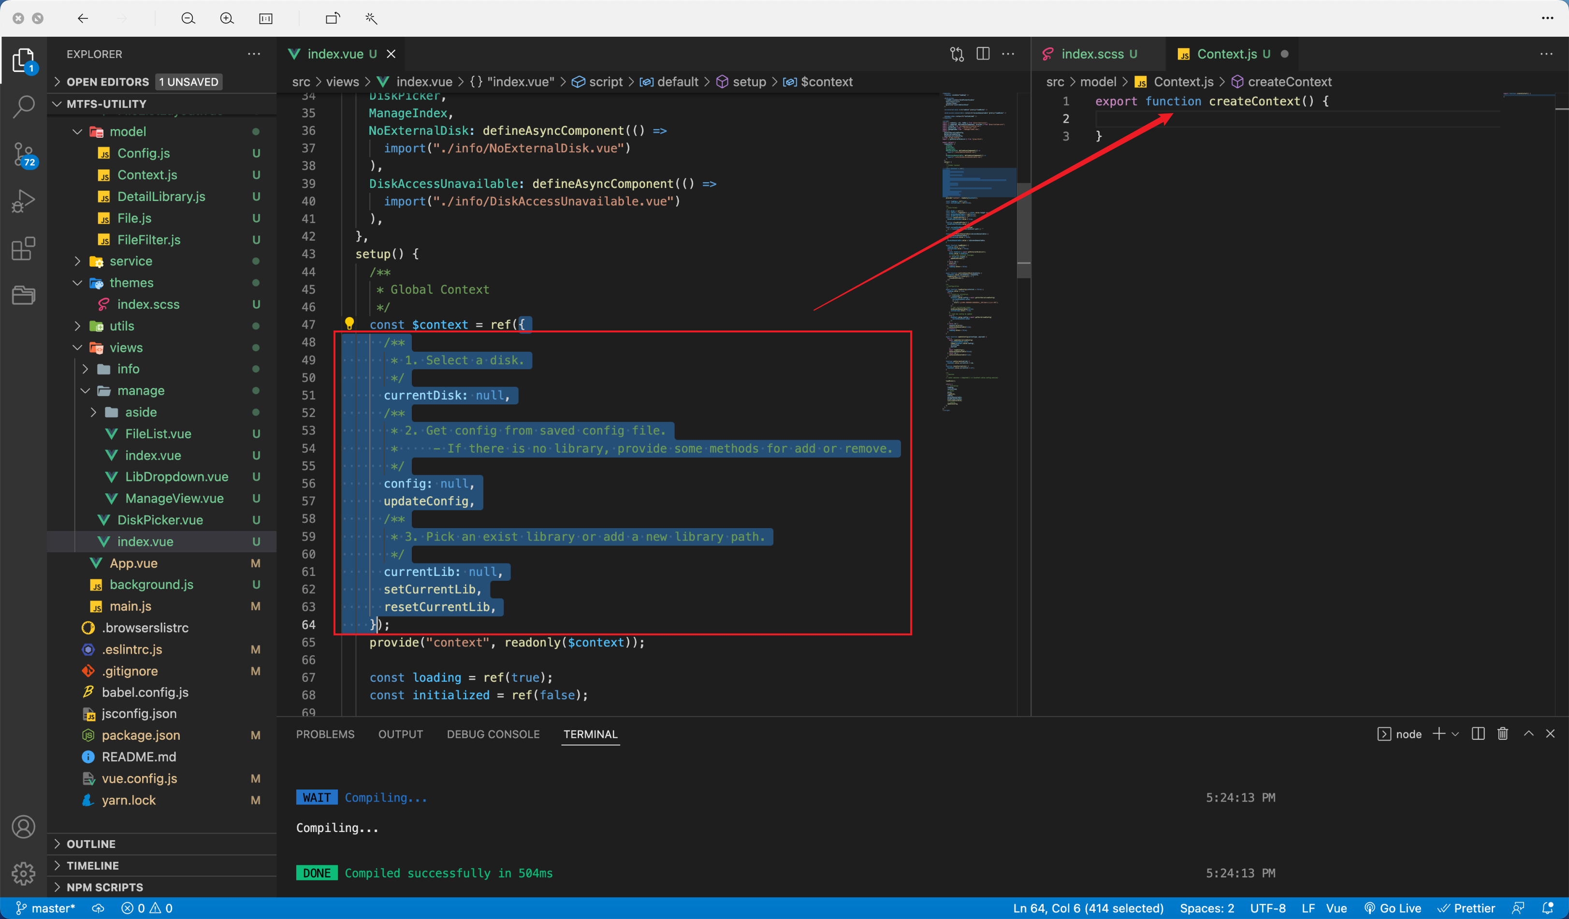Click the zoom in magnifier in top toolbar

coord(227,19)
